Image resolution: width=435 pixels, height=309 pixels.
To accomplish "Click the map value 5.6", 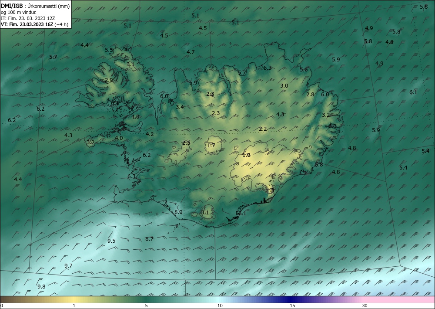I will pos(304,69).
